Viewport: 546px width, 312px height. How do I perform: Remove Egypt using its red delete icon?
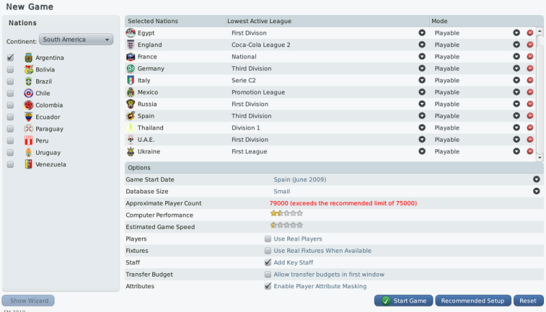(x=530, y=33)
